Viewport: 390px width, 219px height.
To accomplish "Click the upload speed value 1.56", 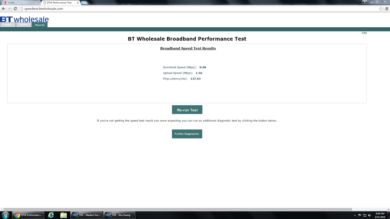I will tap(199, 73).
